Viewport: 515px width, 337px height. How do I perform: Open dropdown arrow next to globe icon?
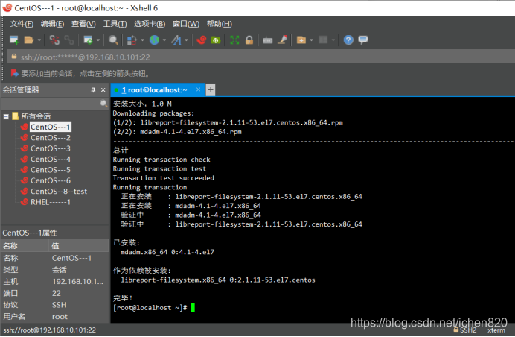point(164,40)
